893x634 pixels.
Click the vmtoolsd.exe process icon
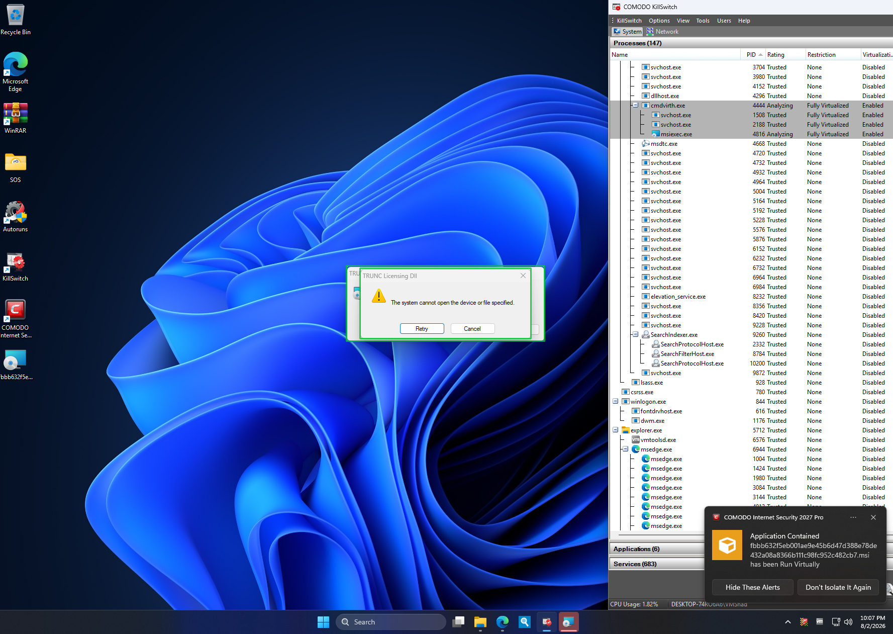tap(636, 440)
